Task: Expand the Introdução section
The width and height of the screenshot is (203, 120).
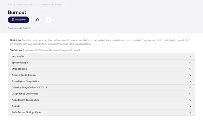Action: [101, 56]
